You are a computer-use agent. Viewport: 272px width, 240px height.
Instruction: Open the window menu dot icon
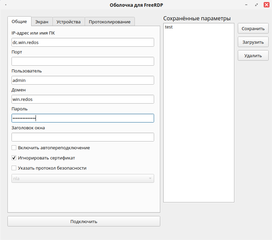[6, 5]
